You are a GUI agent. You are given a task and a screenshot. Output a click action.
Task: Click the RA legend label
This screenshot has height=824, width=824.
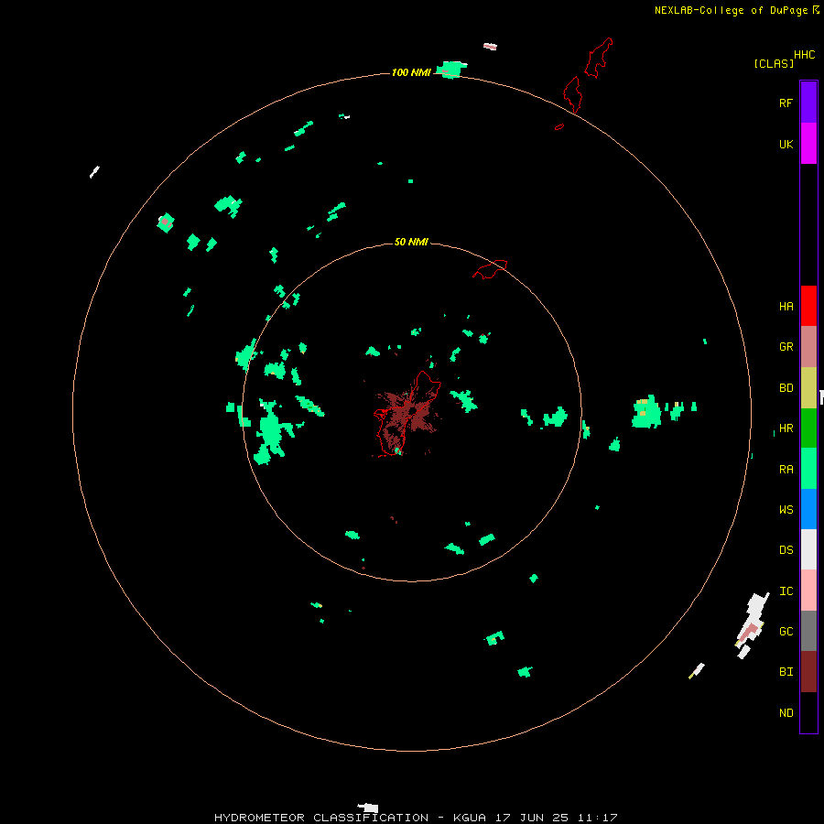pos(786,470)
